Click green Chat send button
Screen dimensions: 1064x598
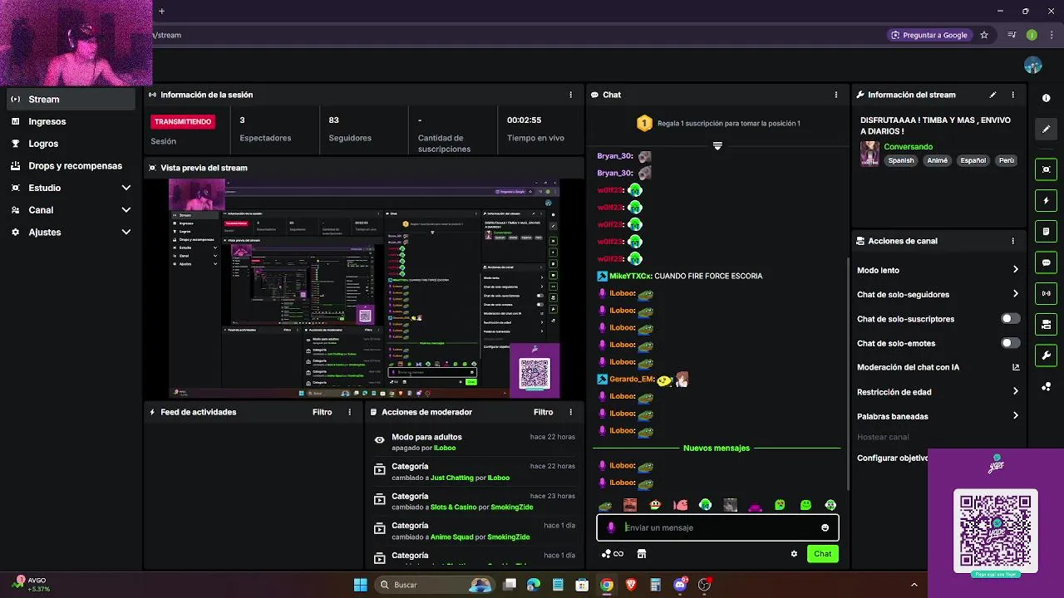822,554
